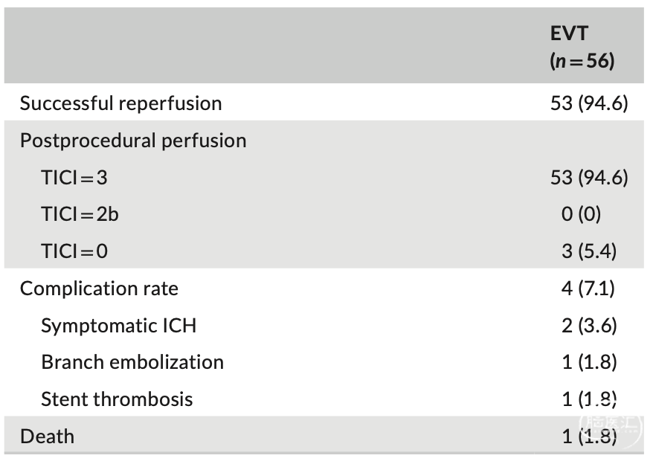This screenshot has height=467, width=653.
Task: Select the 0 (0) value
Action: point(581,214)
